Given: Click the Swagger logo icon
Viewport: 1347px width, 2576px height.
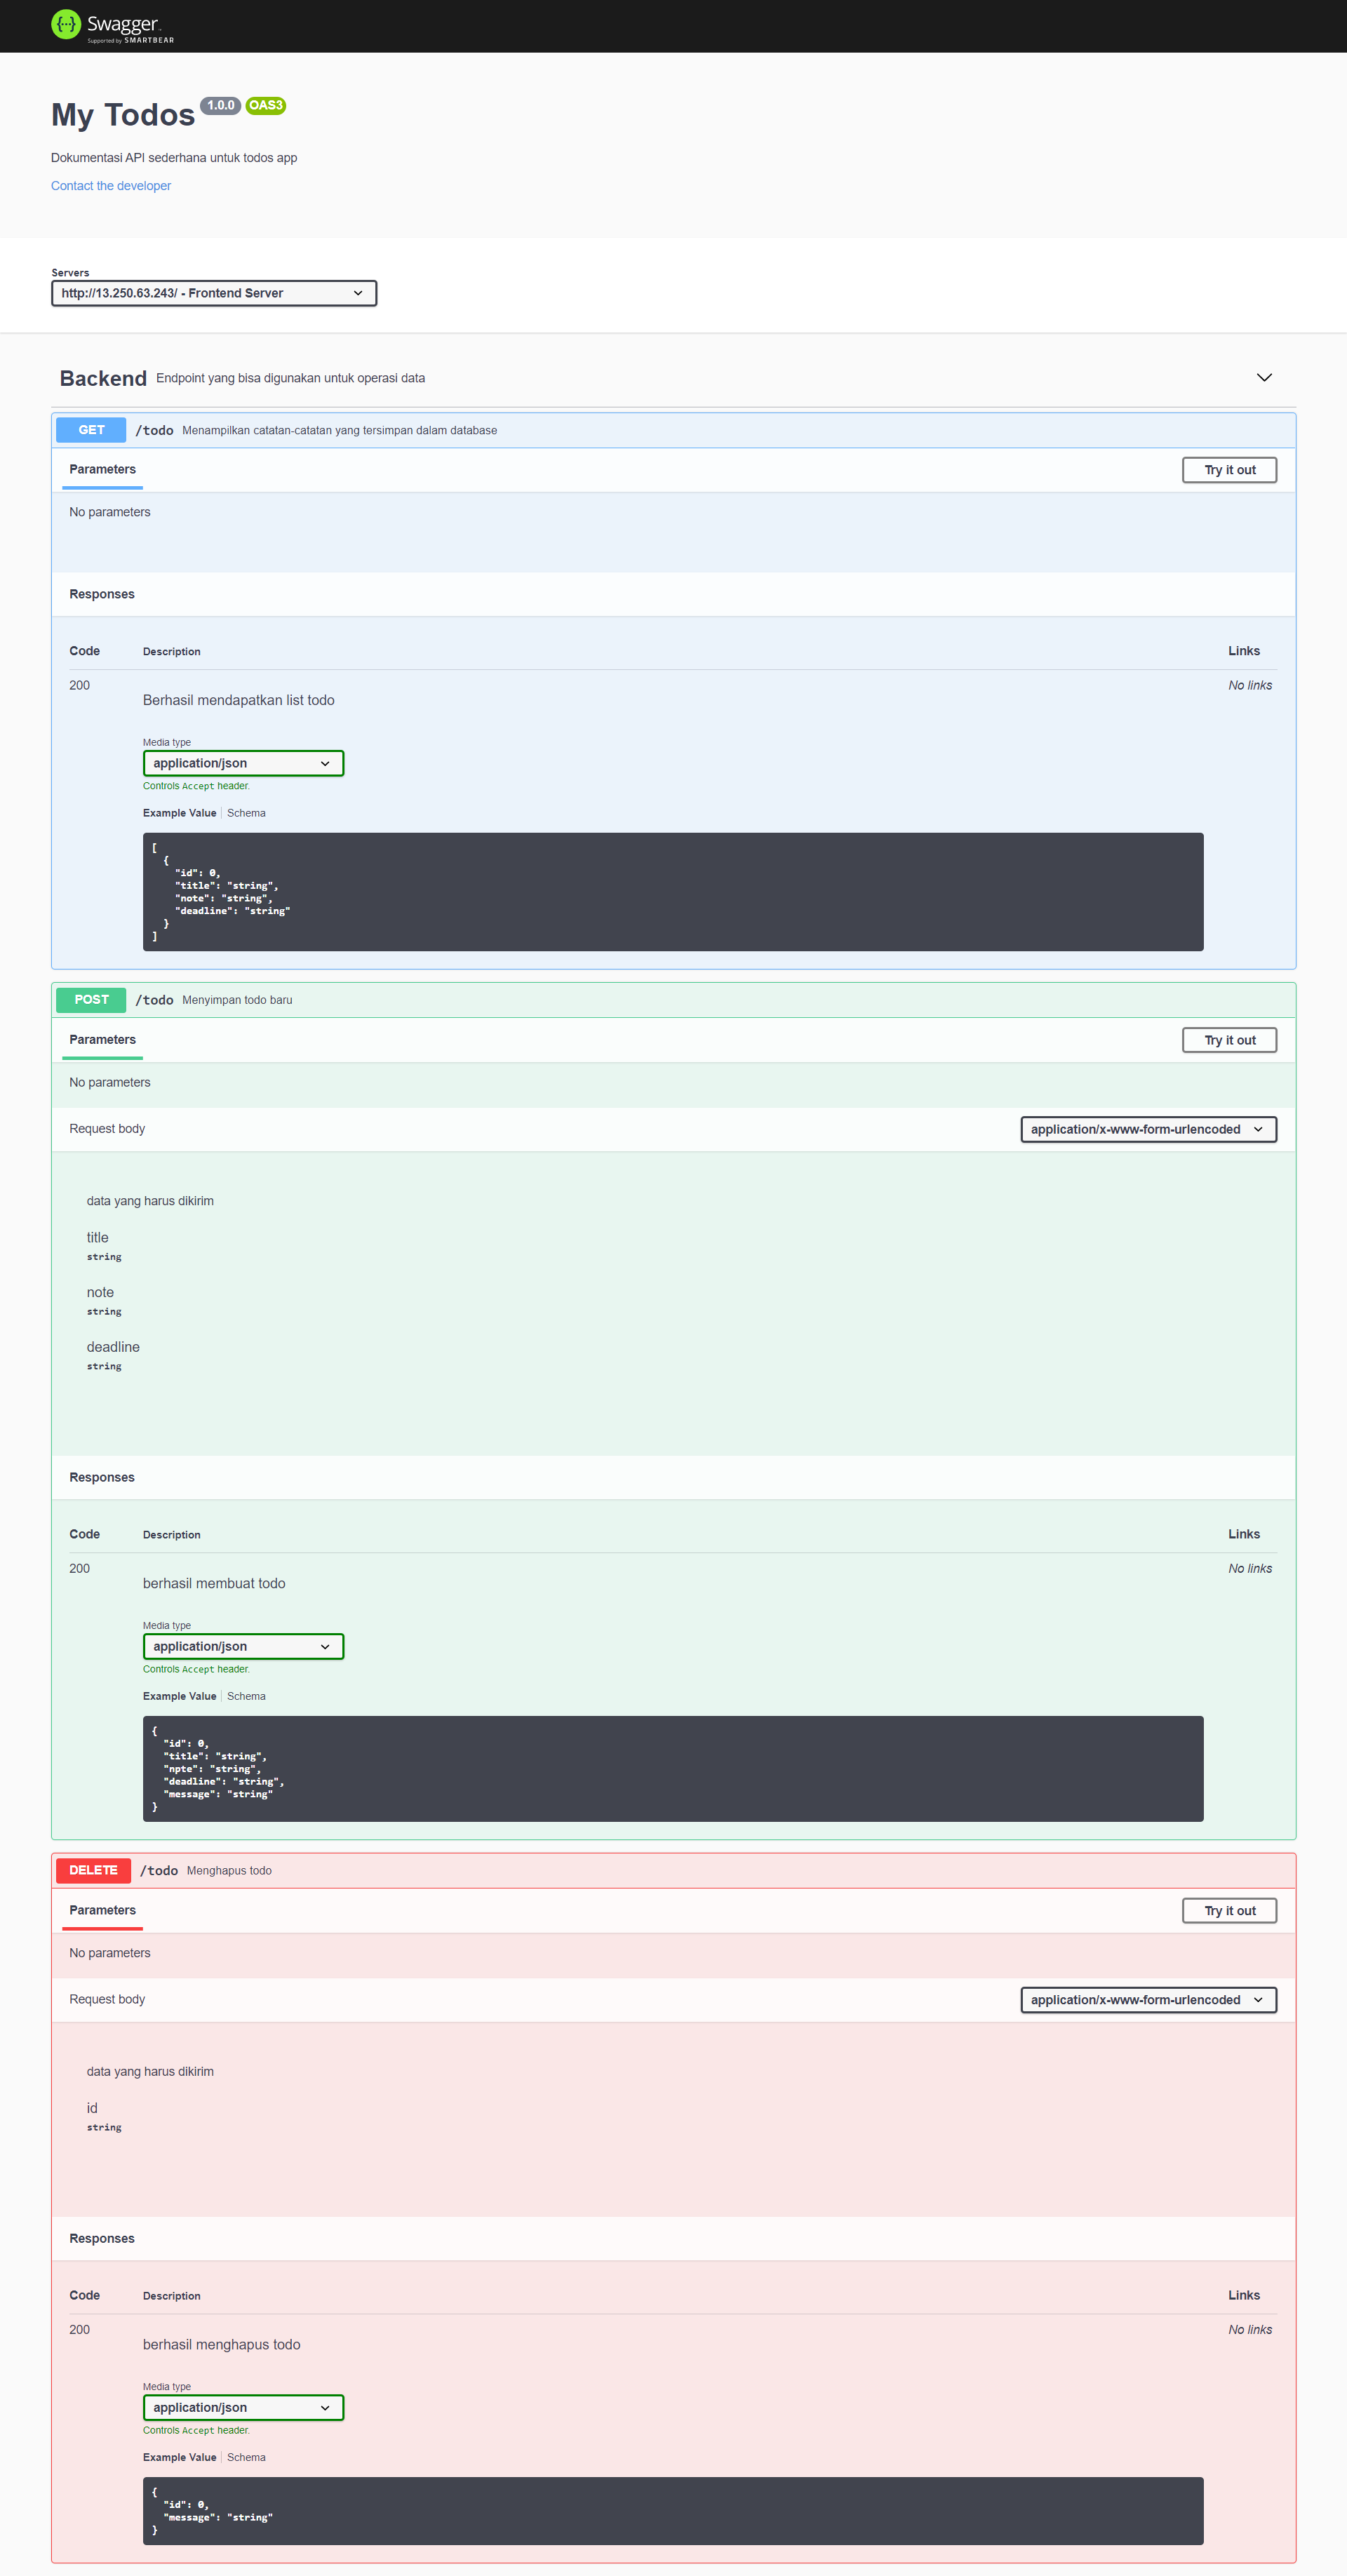Looking at the screenshot, I should click(66, 24).
